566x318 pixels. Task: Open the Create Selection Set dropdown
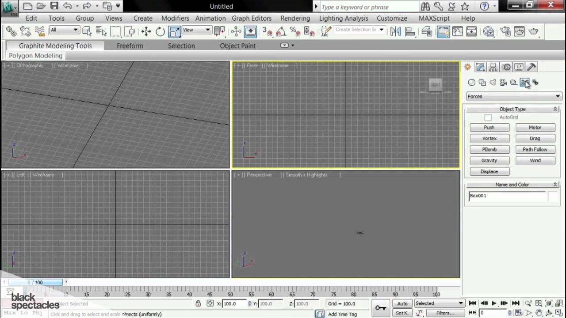point(359,30)
